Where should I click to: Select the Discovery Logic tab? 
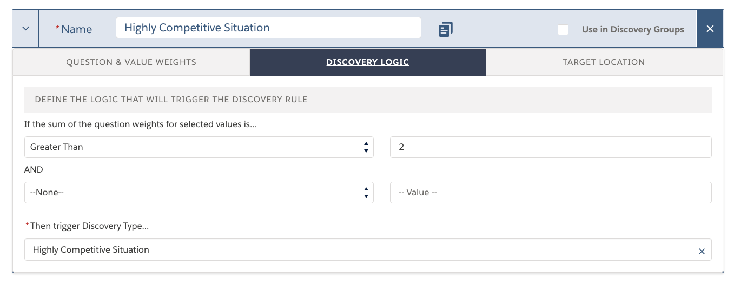(368, 62)
